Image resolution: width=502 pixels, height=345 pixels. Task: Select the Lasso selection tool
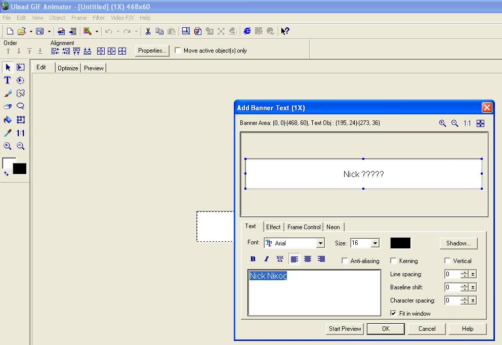point(20,106)
